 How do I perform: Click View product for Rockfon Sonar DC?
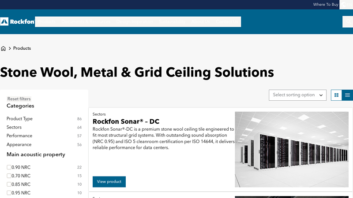tap(109, 182)
